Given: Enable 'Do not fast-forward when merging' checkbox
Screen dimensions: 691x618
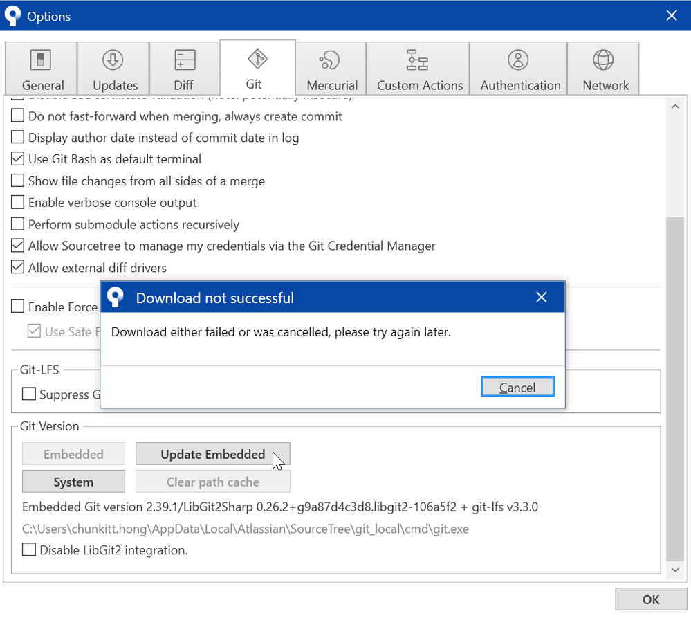Looking at the screenshot, I should [x=17, y=116].
